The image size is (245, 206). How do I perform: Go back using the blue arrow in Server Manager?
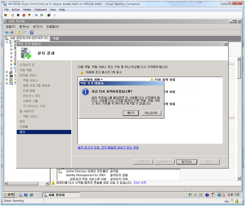point(6,32)
